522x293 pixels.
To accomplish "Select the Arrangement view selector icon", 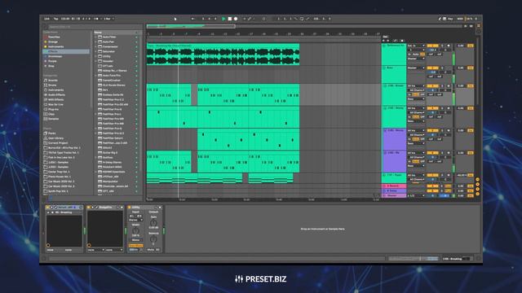I will tap(479, 25).
